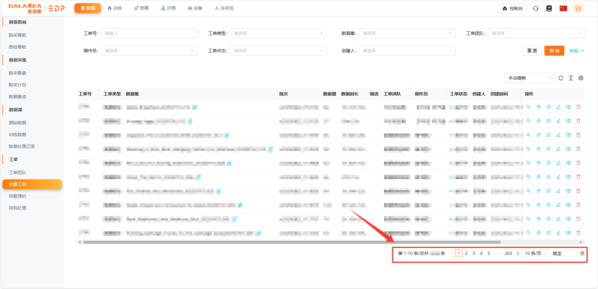Click the magnifier view icon in first row
The image size is (598, 289).
point(529,107)
